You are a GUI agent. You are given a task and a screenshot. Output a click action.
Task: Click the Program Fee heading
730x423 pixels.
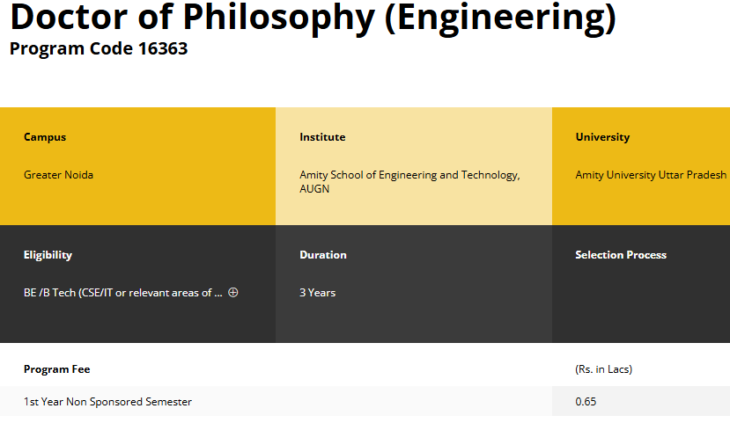pos(57,369)
